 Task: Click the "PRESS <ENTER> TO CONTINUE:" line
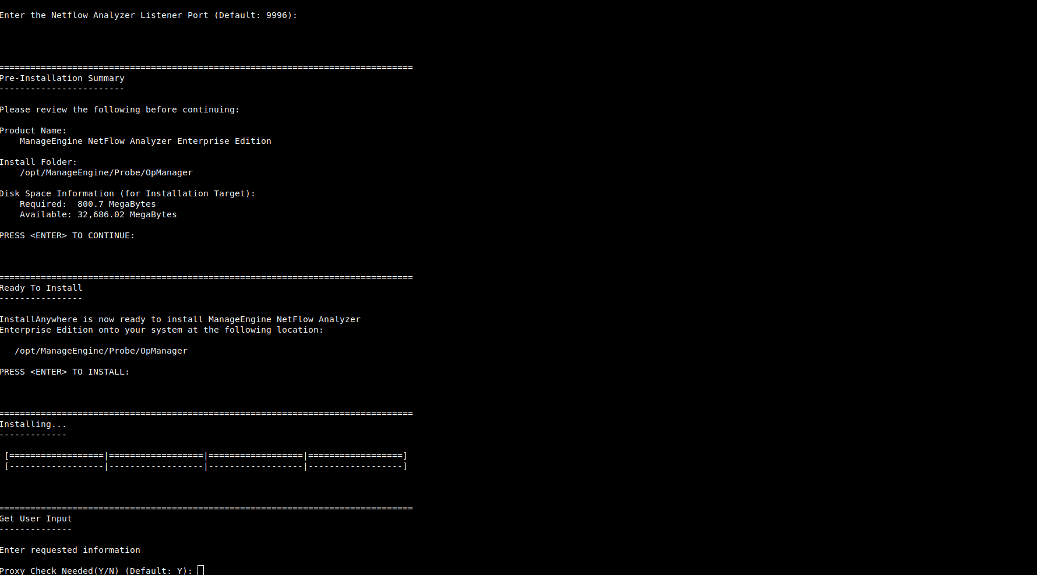[x=67, y=235]
